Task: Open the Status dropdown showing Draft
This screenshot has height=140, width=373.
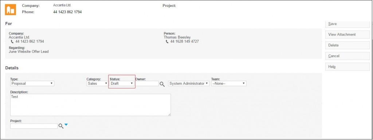Action: [122, 84]
